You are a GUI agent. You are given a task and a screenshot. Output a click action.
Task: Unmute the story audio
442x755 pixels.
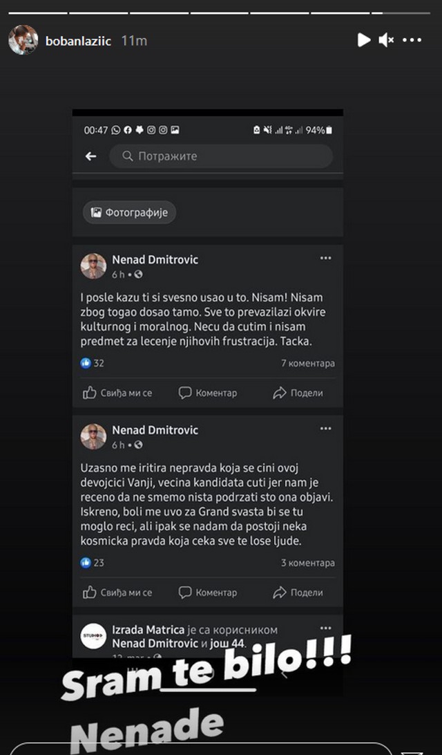click(386, 40)
